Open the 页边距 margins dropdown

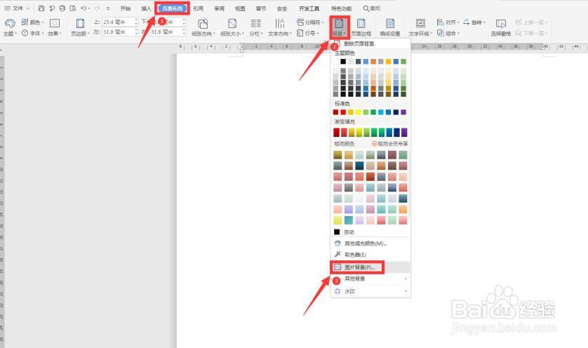point(80,28)
